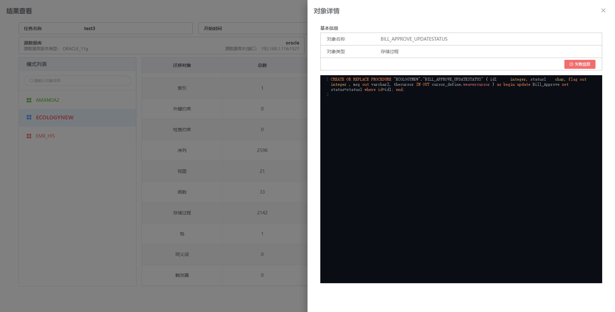615x312 pixels.
Task: Click the EMR_HIS schema grid icon
Action: click(x=29, y=136)
